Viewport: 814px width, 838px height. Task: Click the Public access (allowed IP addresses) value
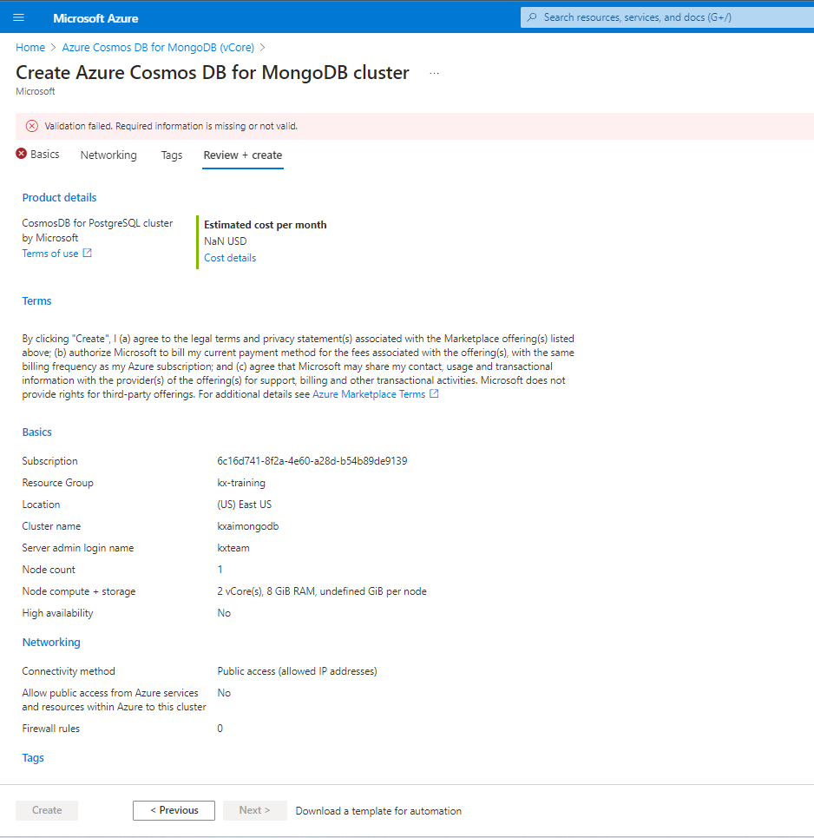click(x=297, y=670)
